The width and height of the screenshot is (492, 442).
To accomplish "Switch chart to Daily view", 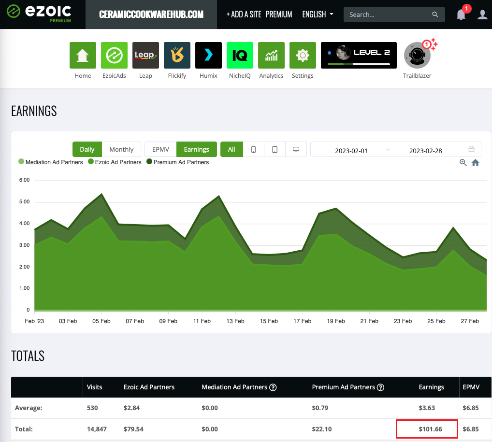I will [87, 149].
